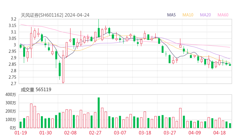
Task: Click the 200万 volume axis label
Action: 11,111
